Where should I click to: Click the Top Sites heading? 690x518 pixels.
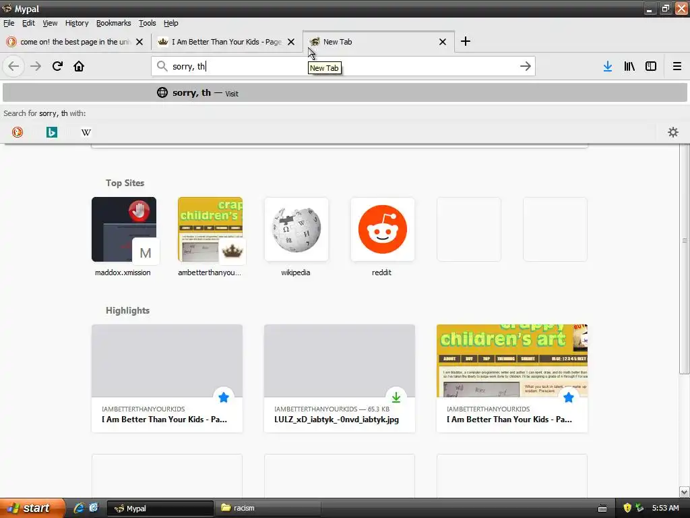tap(125, 183)
